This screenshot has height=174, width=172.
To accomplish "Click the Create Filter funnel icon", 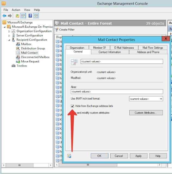I will pyautogui.click(x=57, y=30).
